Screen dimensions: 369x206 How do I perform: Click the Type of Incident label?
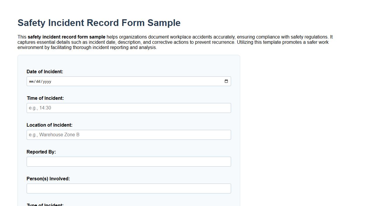coord(45,205)
